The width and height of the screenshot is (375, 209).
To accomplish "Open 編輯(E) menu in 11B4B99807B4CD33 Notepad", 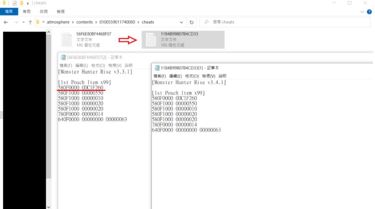I will click(x=175, y=76).
